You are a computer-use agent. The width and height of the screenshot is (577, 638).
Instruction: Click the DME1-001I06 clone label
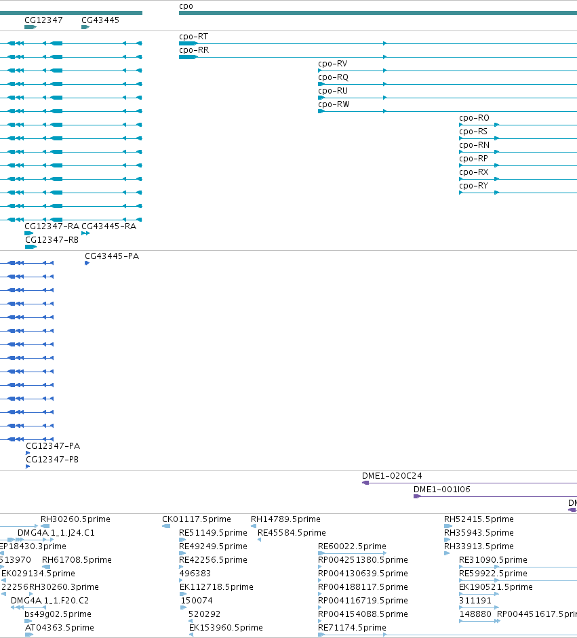(x=442, y=490)
